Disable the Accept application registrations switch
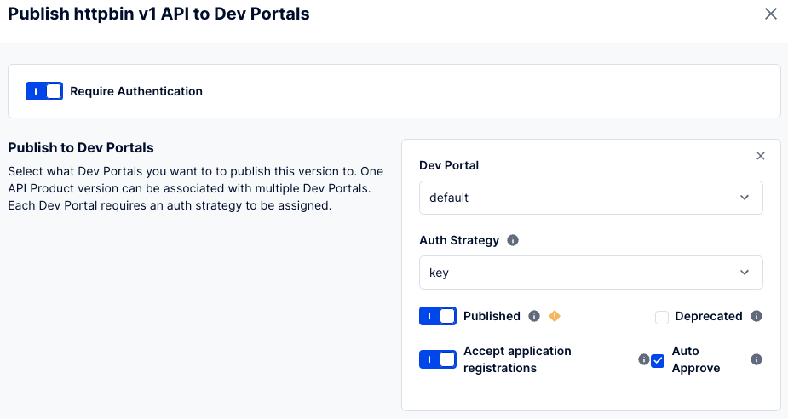Viewport: 788px width, 419px height. (x=438, y=359)
